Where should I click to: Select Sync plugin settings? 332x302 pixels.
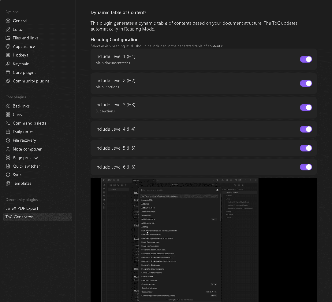[x=37, y=175]
